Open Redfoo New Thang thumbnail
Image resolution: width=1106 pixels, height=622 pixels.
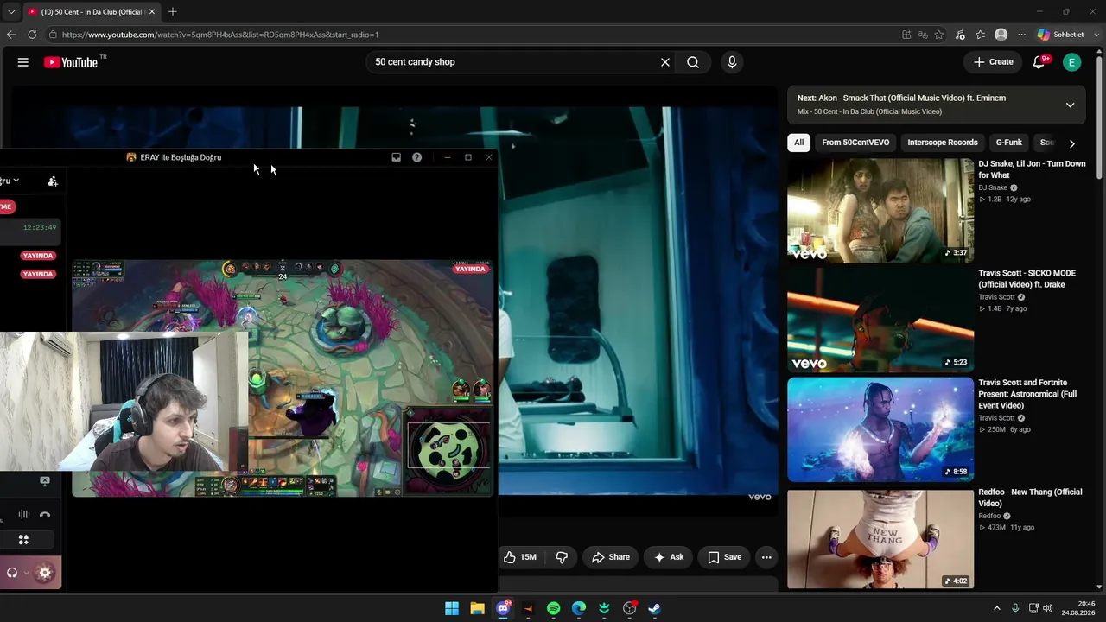point(880,539)
